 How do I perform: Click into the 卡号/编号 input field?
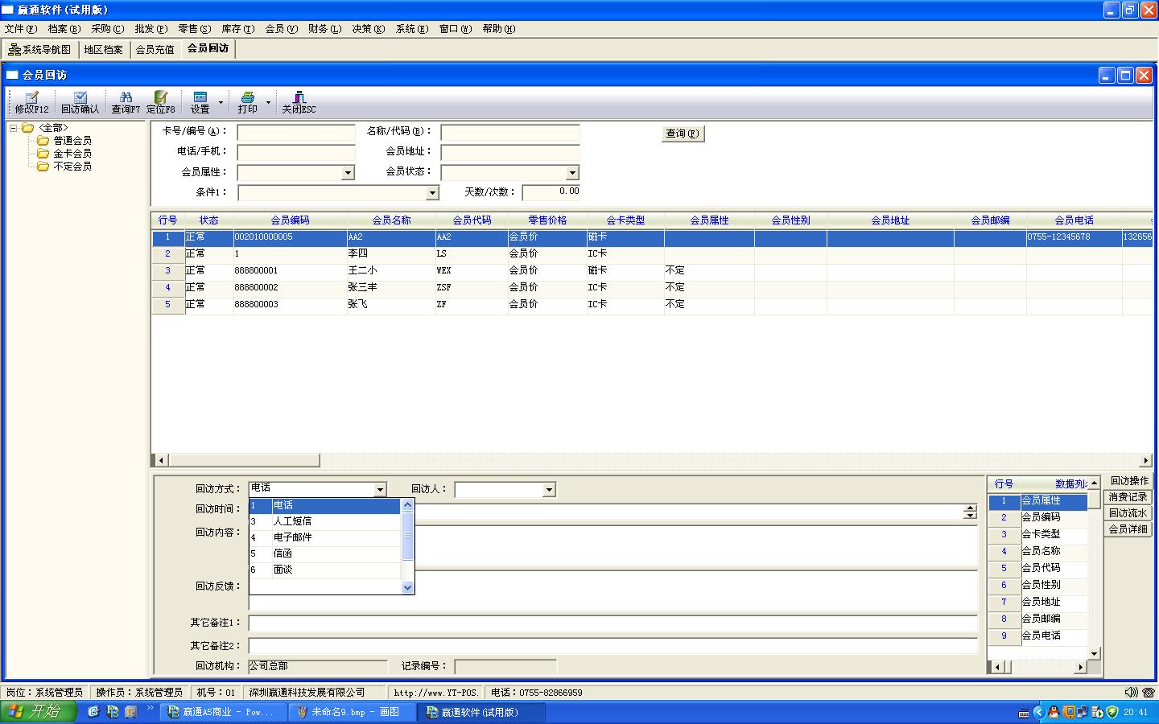(295, 132)
